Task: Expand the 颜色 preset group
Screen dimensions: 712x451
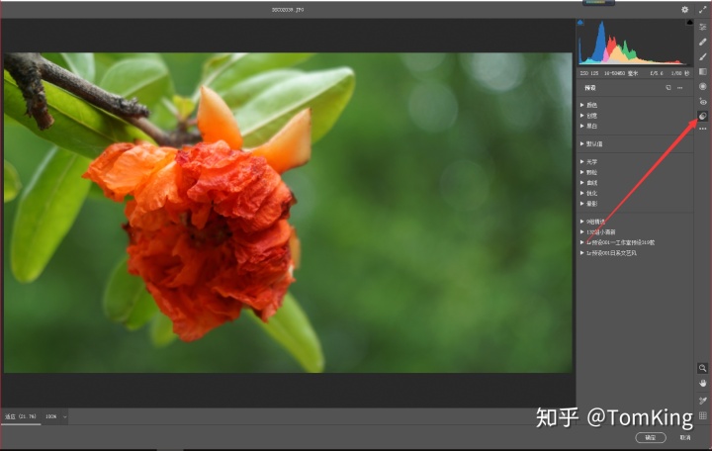Action: (x=588, y=105)
